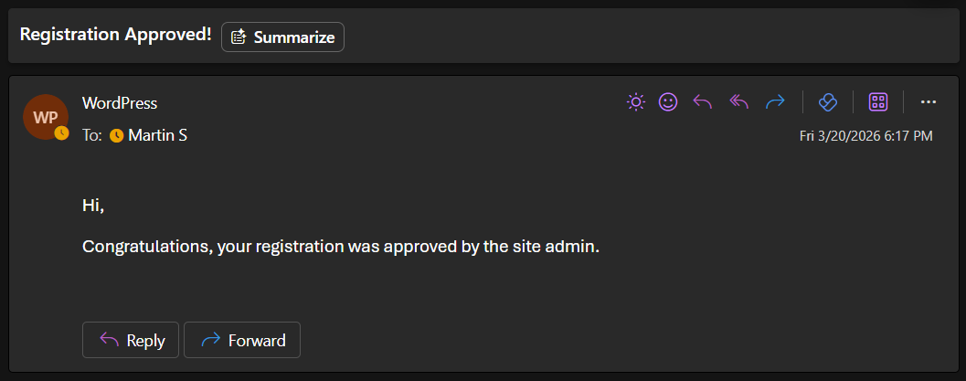Open the WP sender avatar
This screenshot has height=381, width=966.
click(x=45, y=117)
